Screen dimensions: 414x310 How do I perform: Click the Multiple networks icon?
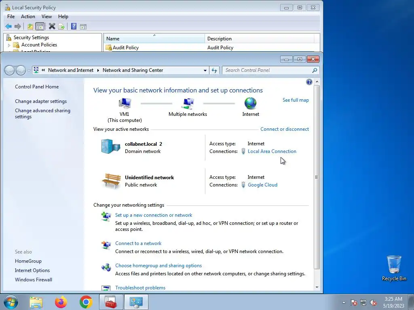(x=188, y=103)
